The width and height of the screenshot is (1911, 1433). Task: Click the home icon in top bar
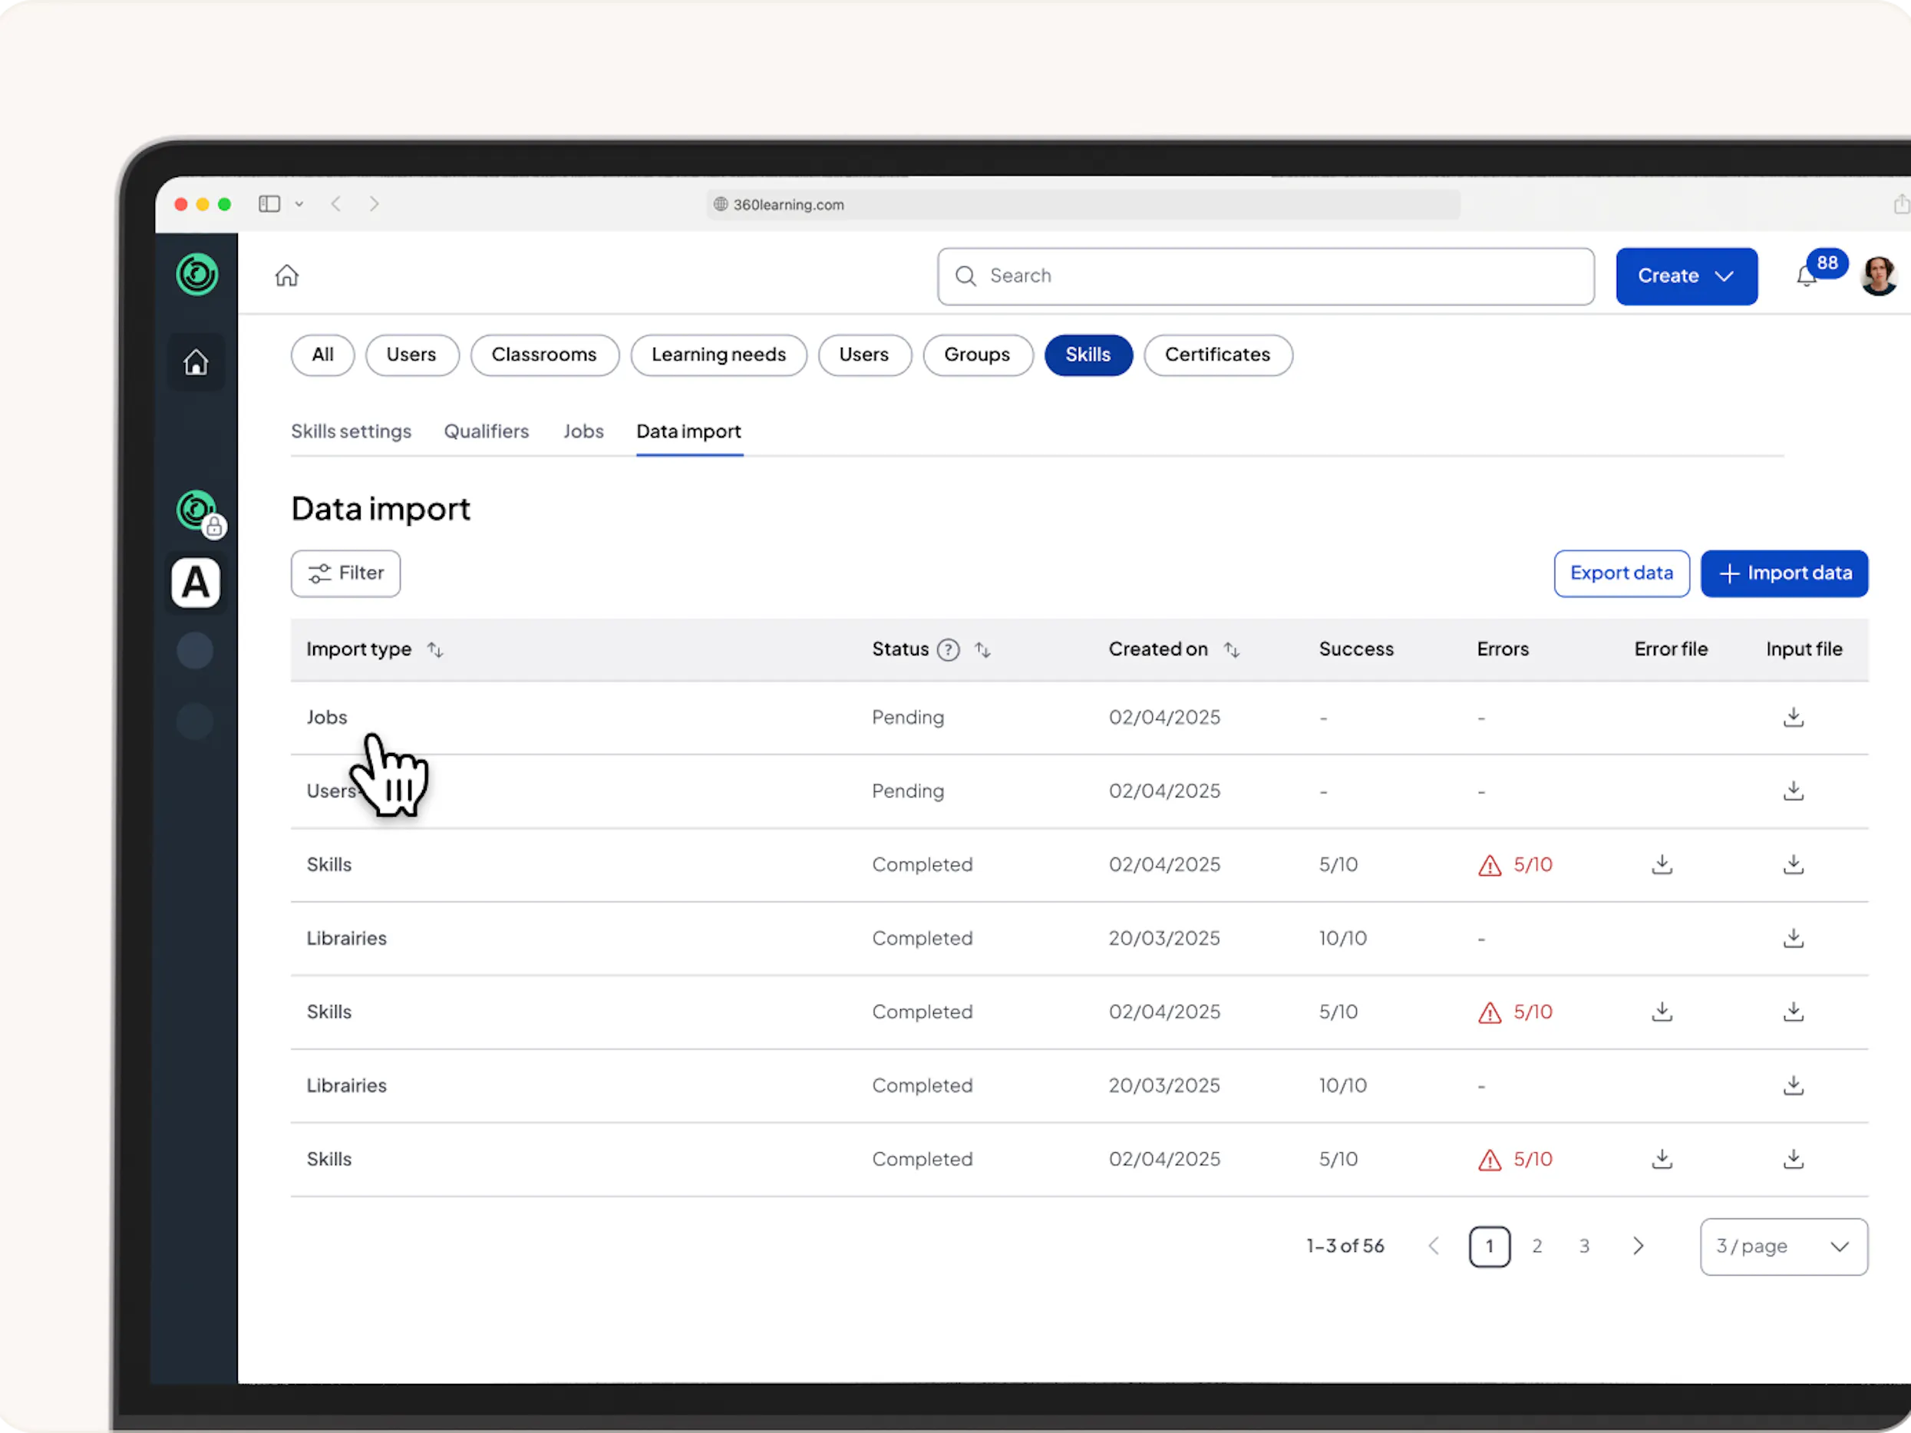(x=287, y=276)
